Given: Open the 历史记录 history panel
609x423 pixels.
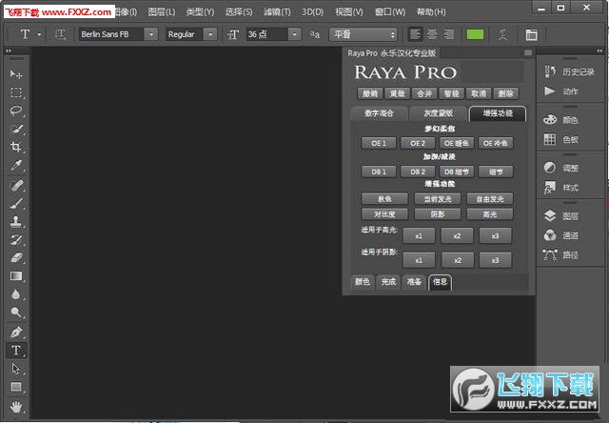Looking at the screenshot, I should (x=569, y=71).
